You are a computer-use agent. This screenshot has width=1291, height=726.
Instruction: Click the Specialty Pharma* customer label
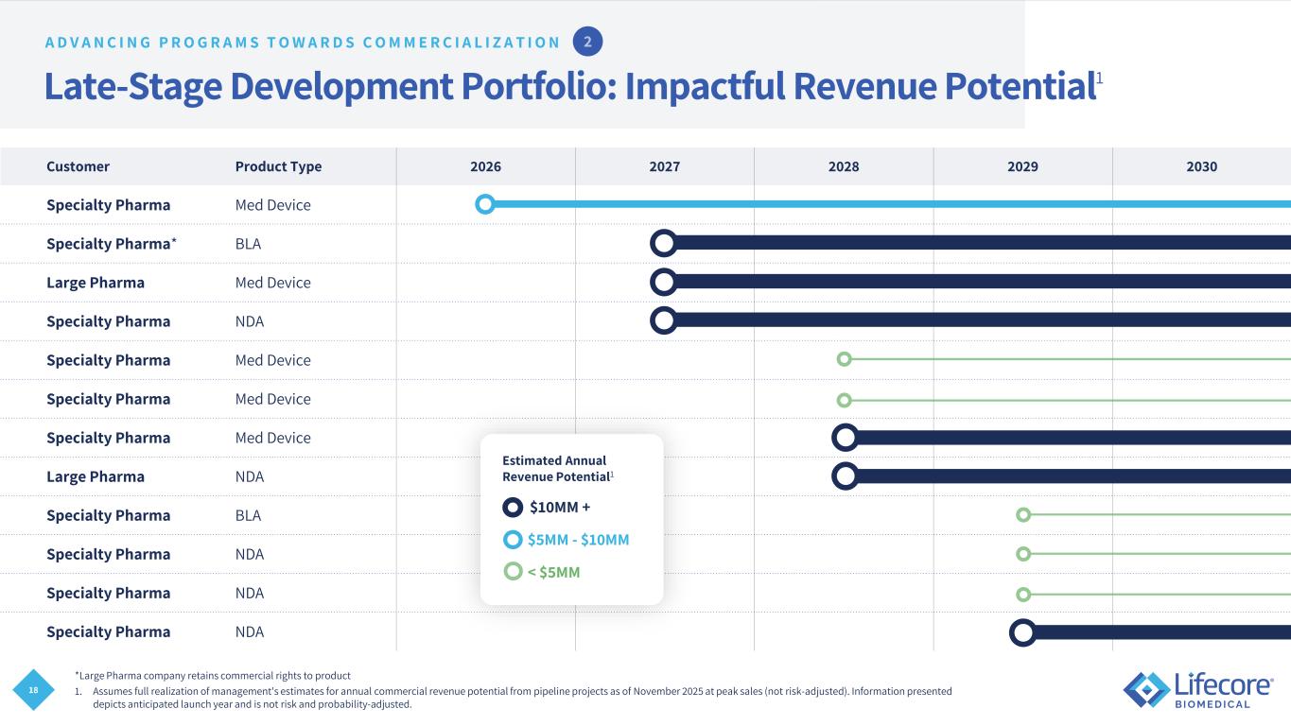[112, 244]
